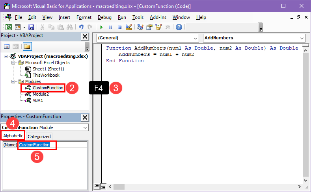Click the blue Help question mark icon

pos(179,27)
